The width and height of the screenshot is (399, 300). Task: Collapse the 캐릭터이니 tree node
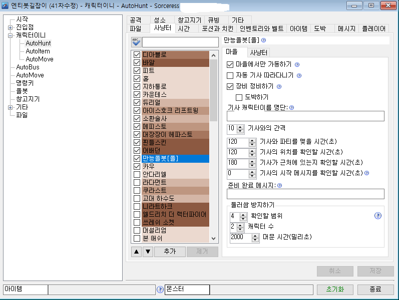[x=10, y=35]
